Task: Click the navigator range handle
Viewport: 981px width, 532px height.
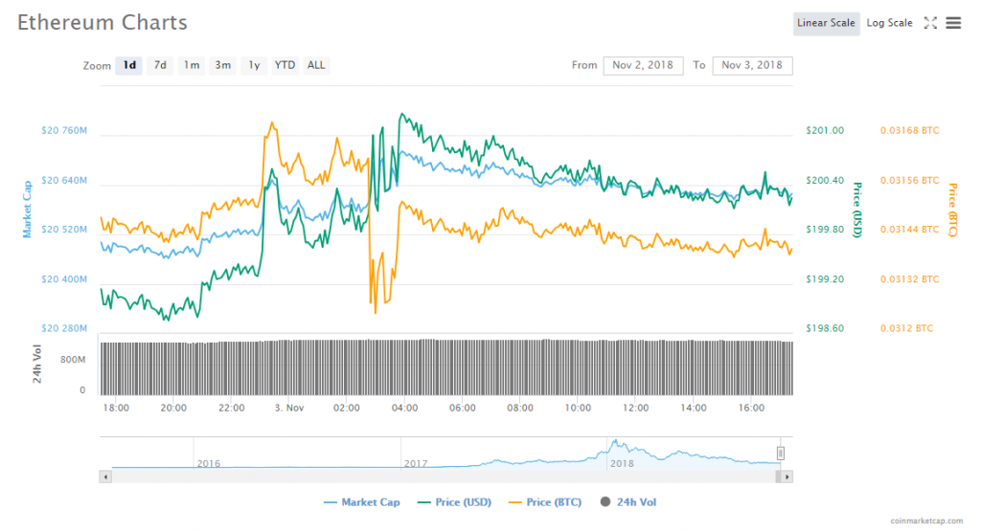Action: coord(780,453)
